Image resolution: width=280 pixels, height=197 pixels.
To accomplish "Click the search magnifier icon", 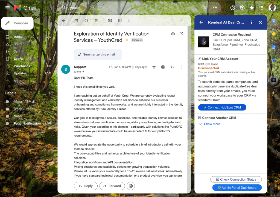I will (64, 7).
